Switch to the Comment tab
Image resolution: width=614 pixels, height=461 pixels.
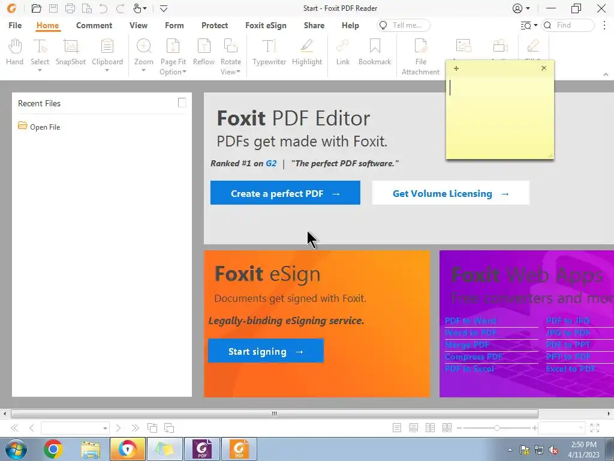tap(94, 25)
